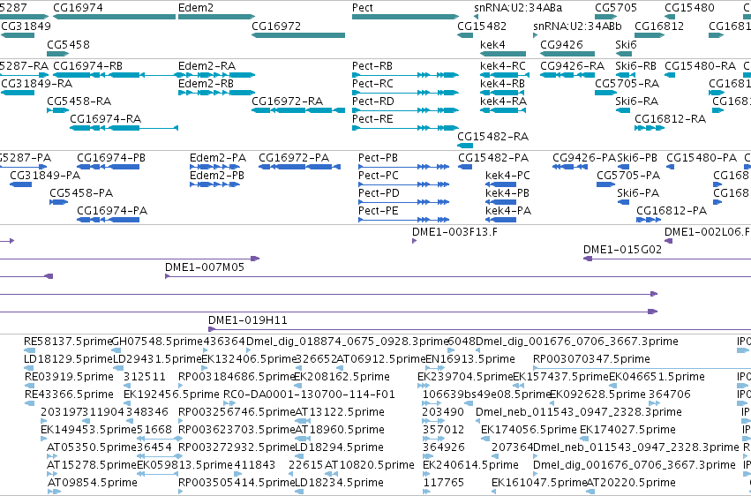Select the Ski6 gene label
Image resolution: width=751 pixels, height=496 pixels.
(626, 44)
